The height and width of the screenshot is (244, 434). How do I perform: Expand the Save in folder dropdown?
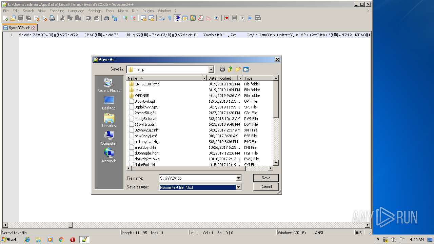tap(211, 69)
